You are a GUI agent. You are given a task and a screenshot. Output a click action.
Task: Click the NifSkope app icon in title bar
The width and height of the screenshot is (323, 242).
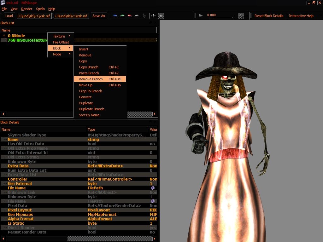[3, 3]
